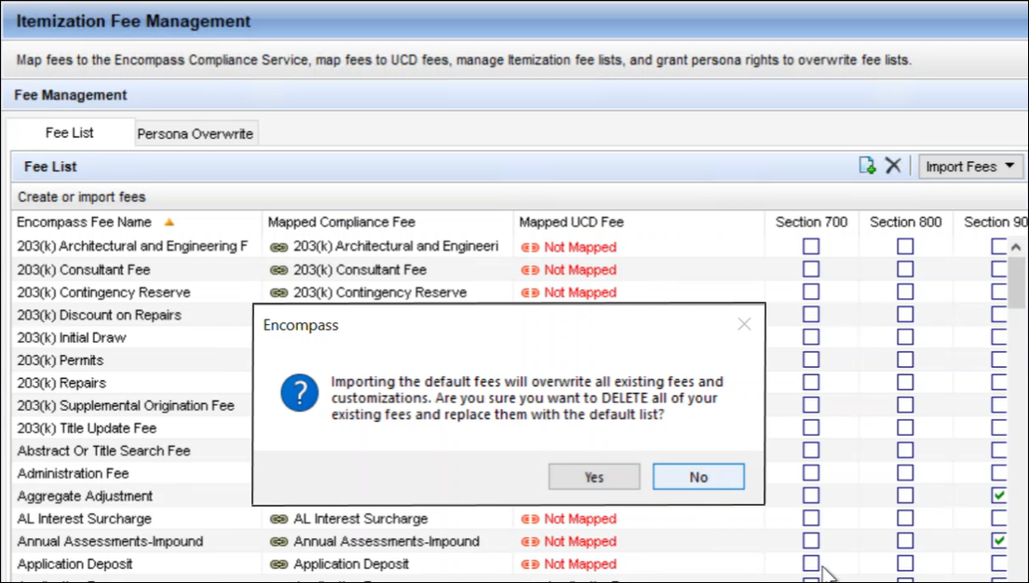
Task: Click the red unlinked icon in 203(k) Consultant Fee row
Action: pos(530,270)
